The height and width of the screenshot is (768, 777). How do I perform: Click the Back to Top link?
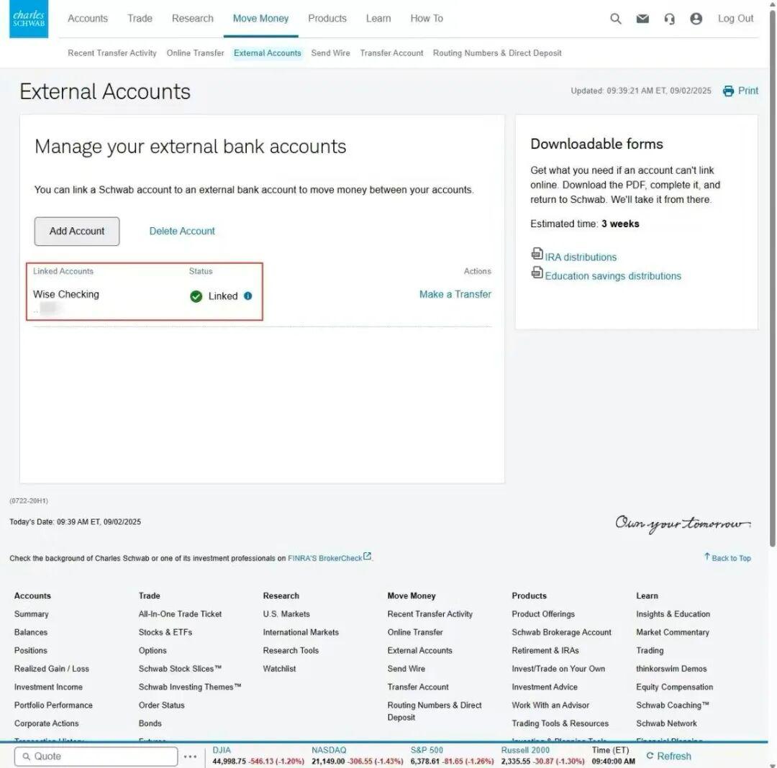click(727, 557)
